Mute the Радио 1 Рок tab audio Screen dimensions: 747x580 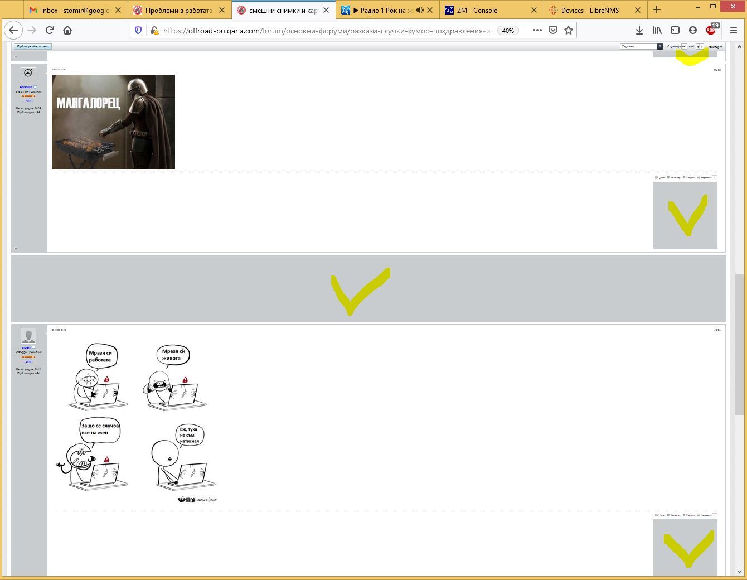(420, 10)
